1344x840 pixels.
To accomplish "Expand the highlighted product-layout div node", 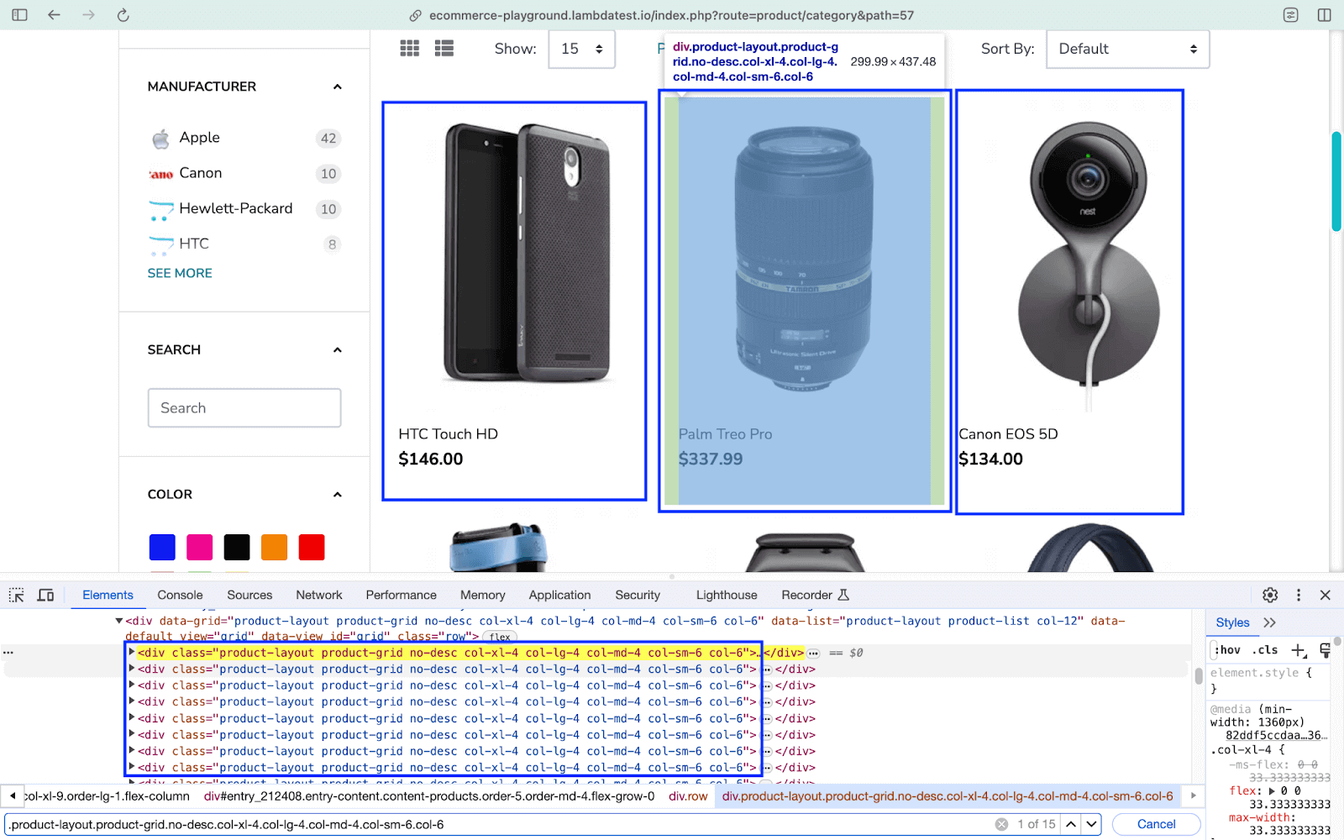I will point(131,652).
